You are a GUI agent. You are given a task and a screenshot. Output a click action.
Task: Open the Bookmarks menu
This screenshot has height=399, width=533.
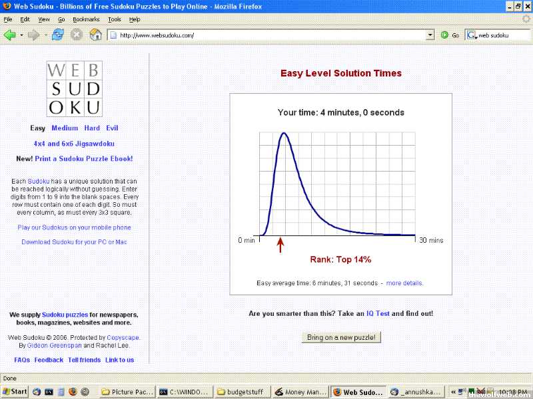86,19
